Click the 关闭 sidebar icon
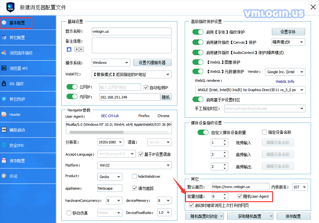Image resolution: width=319 pixels, height=223 pixels. [x=4, y=176]
